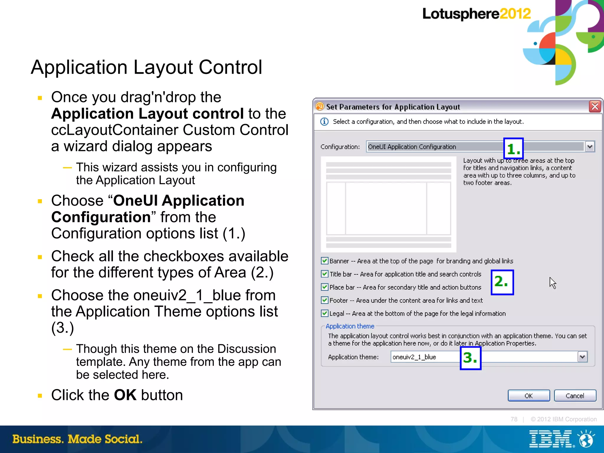Uncheck the Place bar checkbox
This screenshot has width=604, height=453.
coord(324,287)
